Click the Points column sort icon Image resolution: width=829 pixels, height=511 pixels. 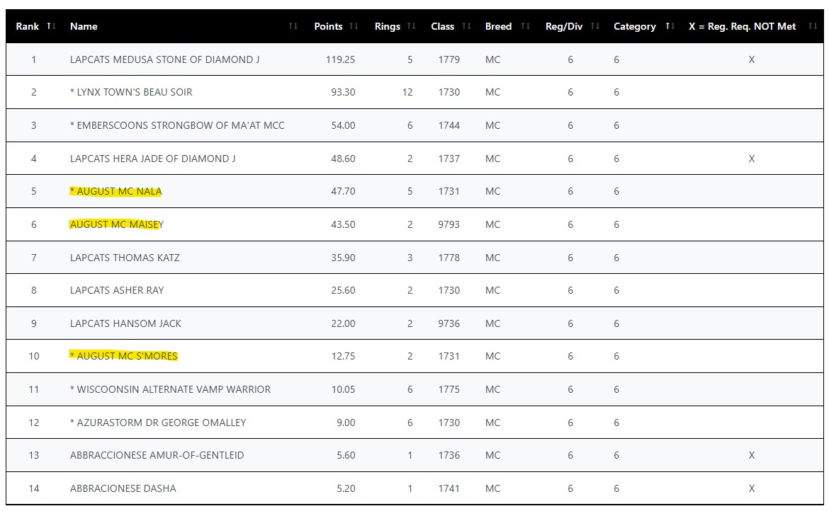[354, 26]
